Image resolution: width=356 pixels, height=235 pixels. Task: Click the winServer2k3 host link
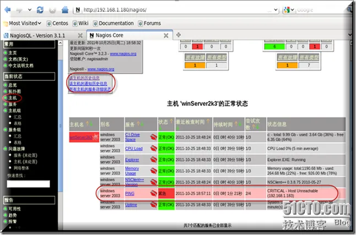coord(81,138)
